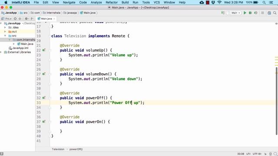Close the Main.java editor tab

pyautogui.click(x=54, y=19)
